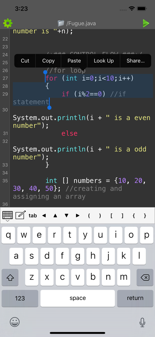Tap the q key

coord(8,235)
